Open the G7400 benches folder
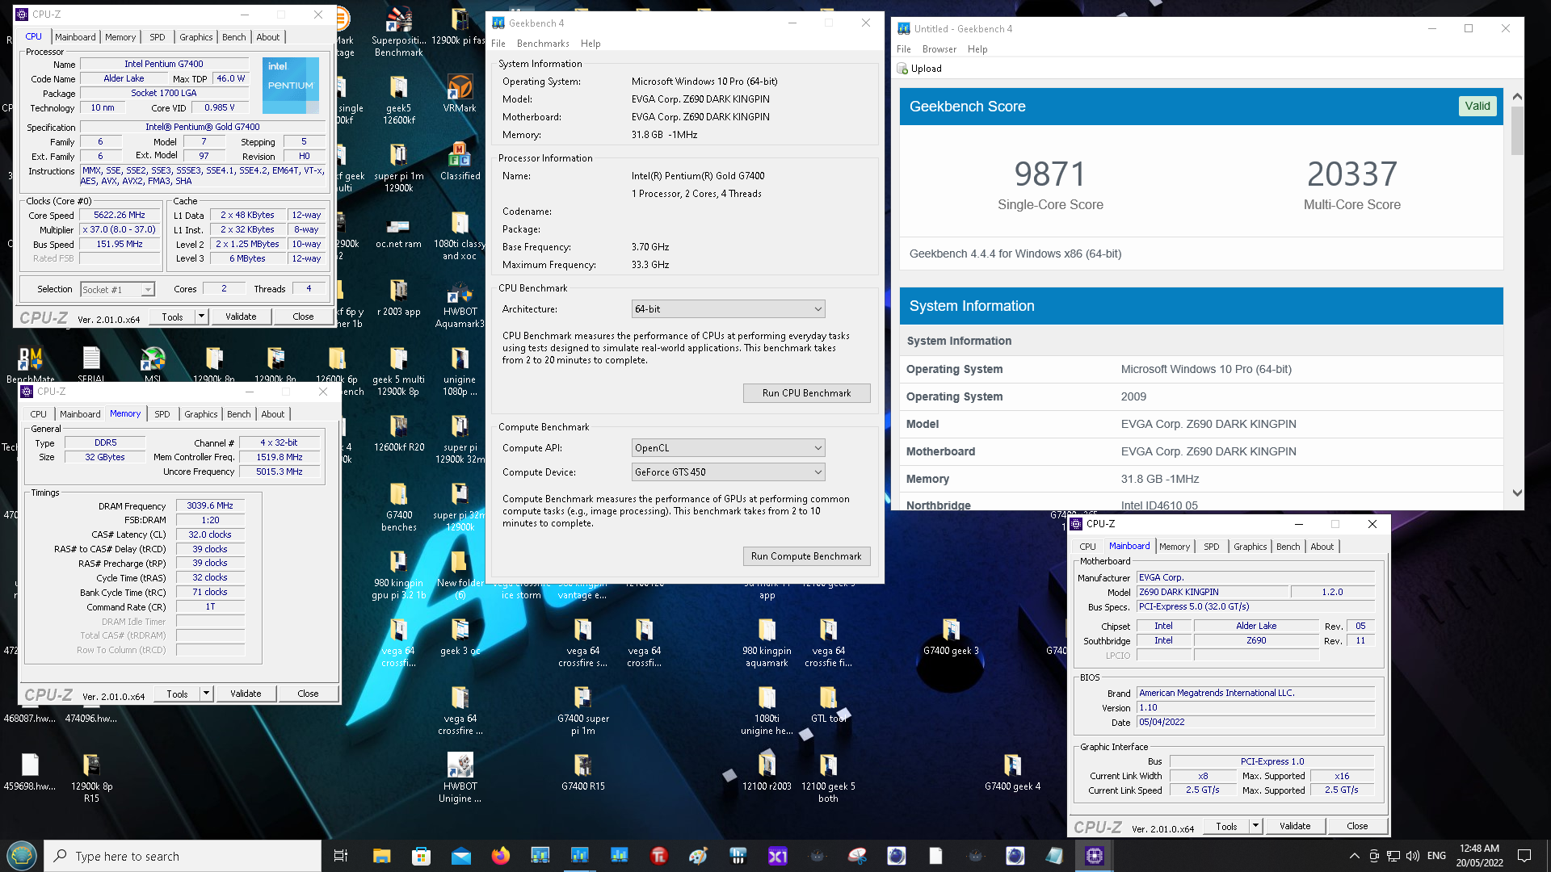Screen dimensions: 1551x872 point(399,507)
